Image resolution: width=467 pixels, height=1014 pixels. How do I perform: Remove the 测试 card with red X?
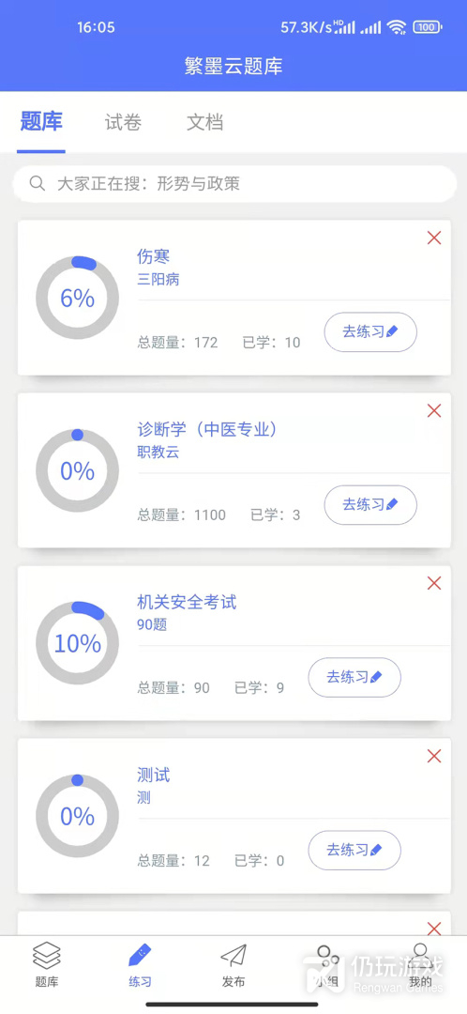pyautogui.click(x=434, y=756)
